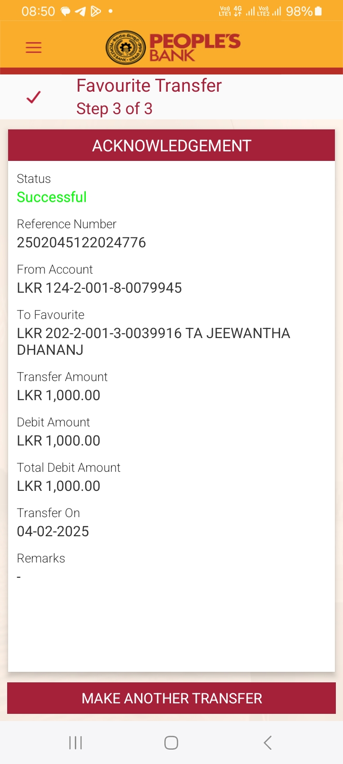Tap the From Account number value
This screenshot has width=343, height=764.
click(x=99, y=288)
